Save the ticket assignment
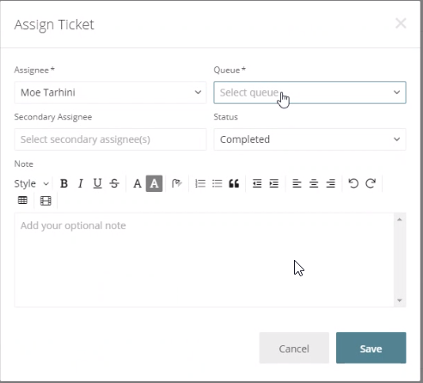 coord(371,348)
